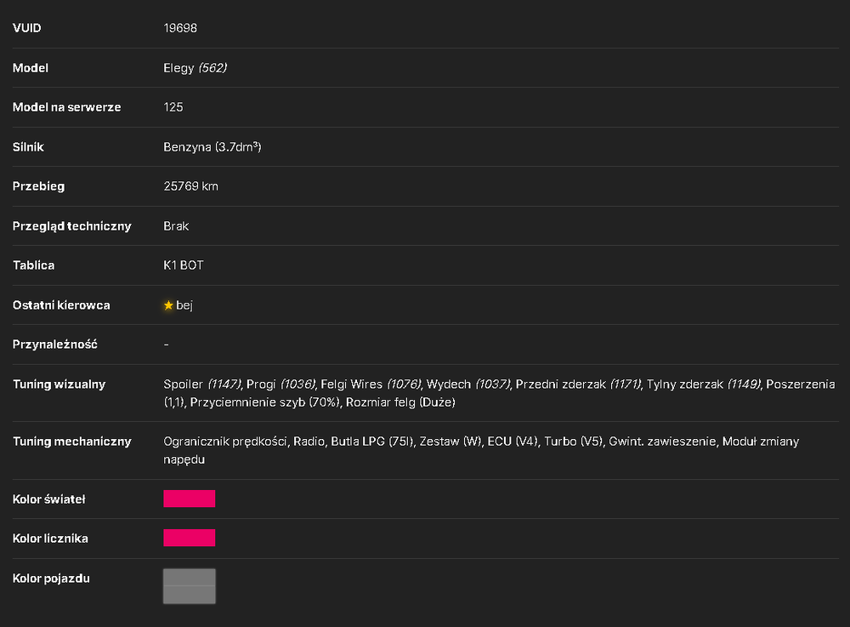Image resolution: width=850 pixels, height=627 pixels.
Task: Click the Model na serwerze label
Action: point(66,107)
